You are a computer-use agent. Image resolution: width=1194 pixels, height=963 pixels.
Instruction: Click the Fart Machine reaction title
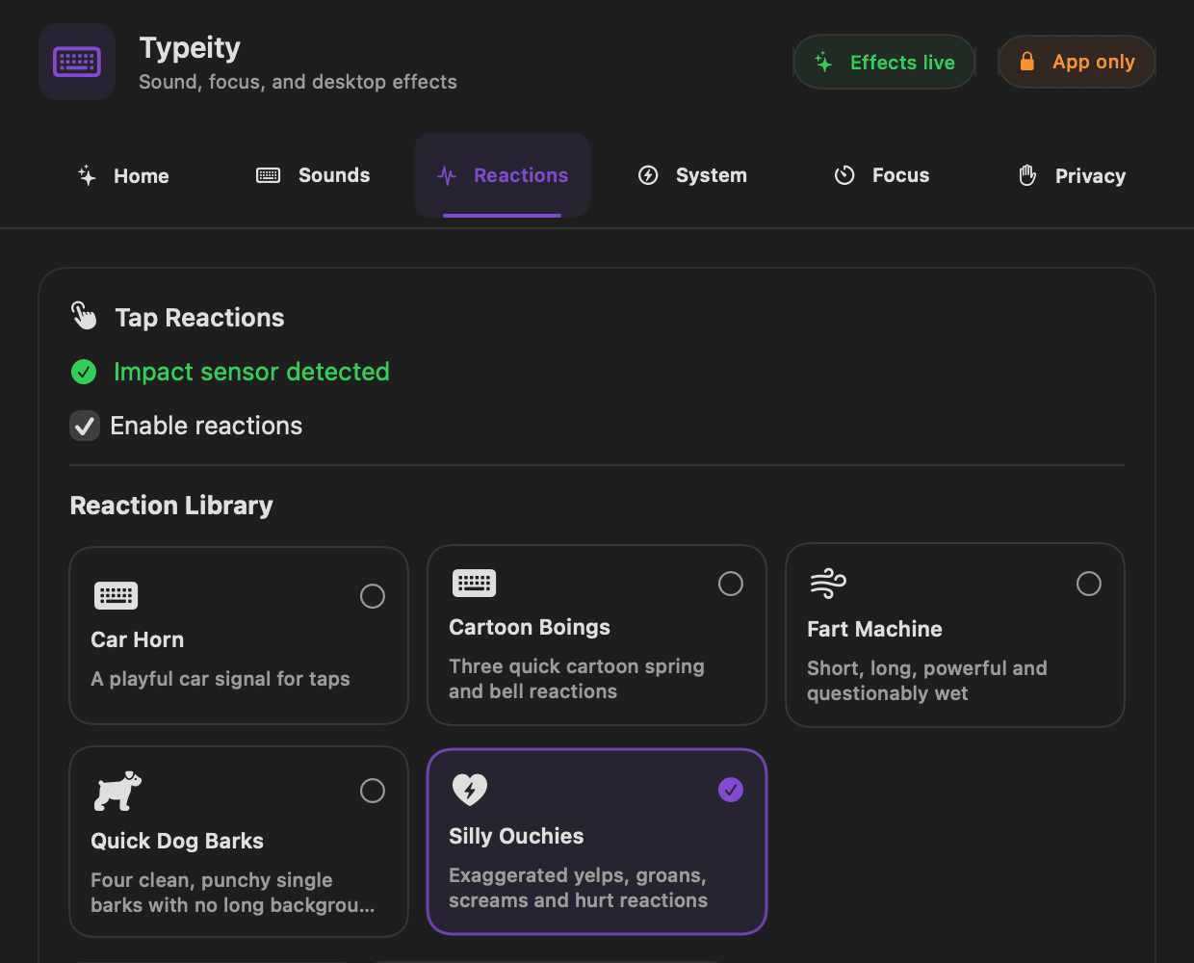[x=874, y=629]
